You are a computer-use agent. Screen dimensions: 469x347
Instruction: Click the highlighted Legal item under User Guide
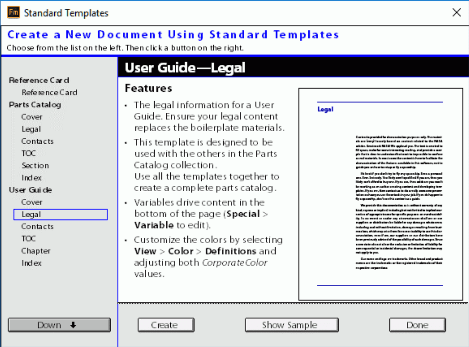pyautogui.click(x=31, y=214)
